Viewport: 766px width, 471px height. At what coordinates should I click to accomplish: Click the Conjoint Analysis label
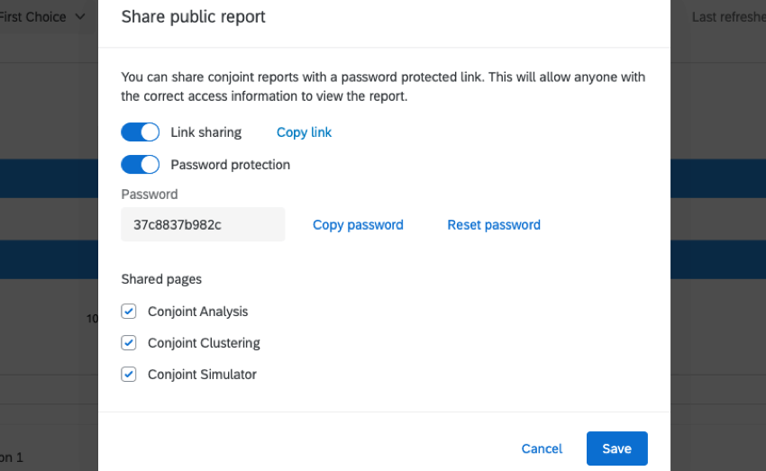coord(197,312)
